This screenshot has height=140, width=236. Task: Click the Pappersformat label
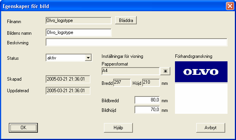(x=115, y=64)
